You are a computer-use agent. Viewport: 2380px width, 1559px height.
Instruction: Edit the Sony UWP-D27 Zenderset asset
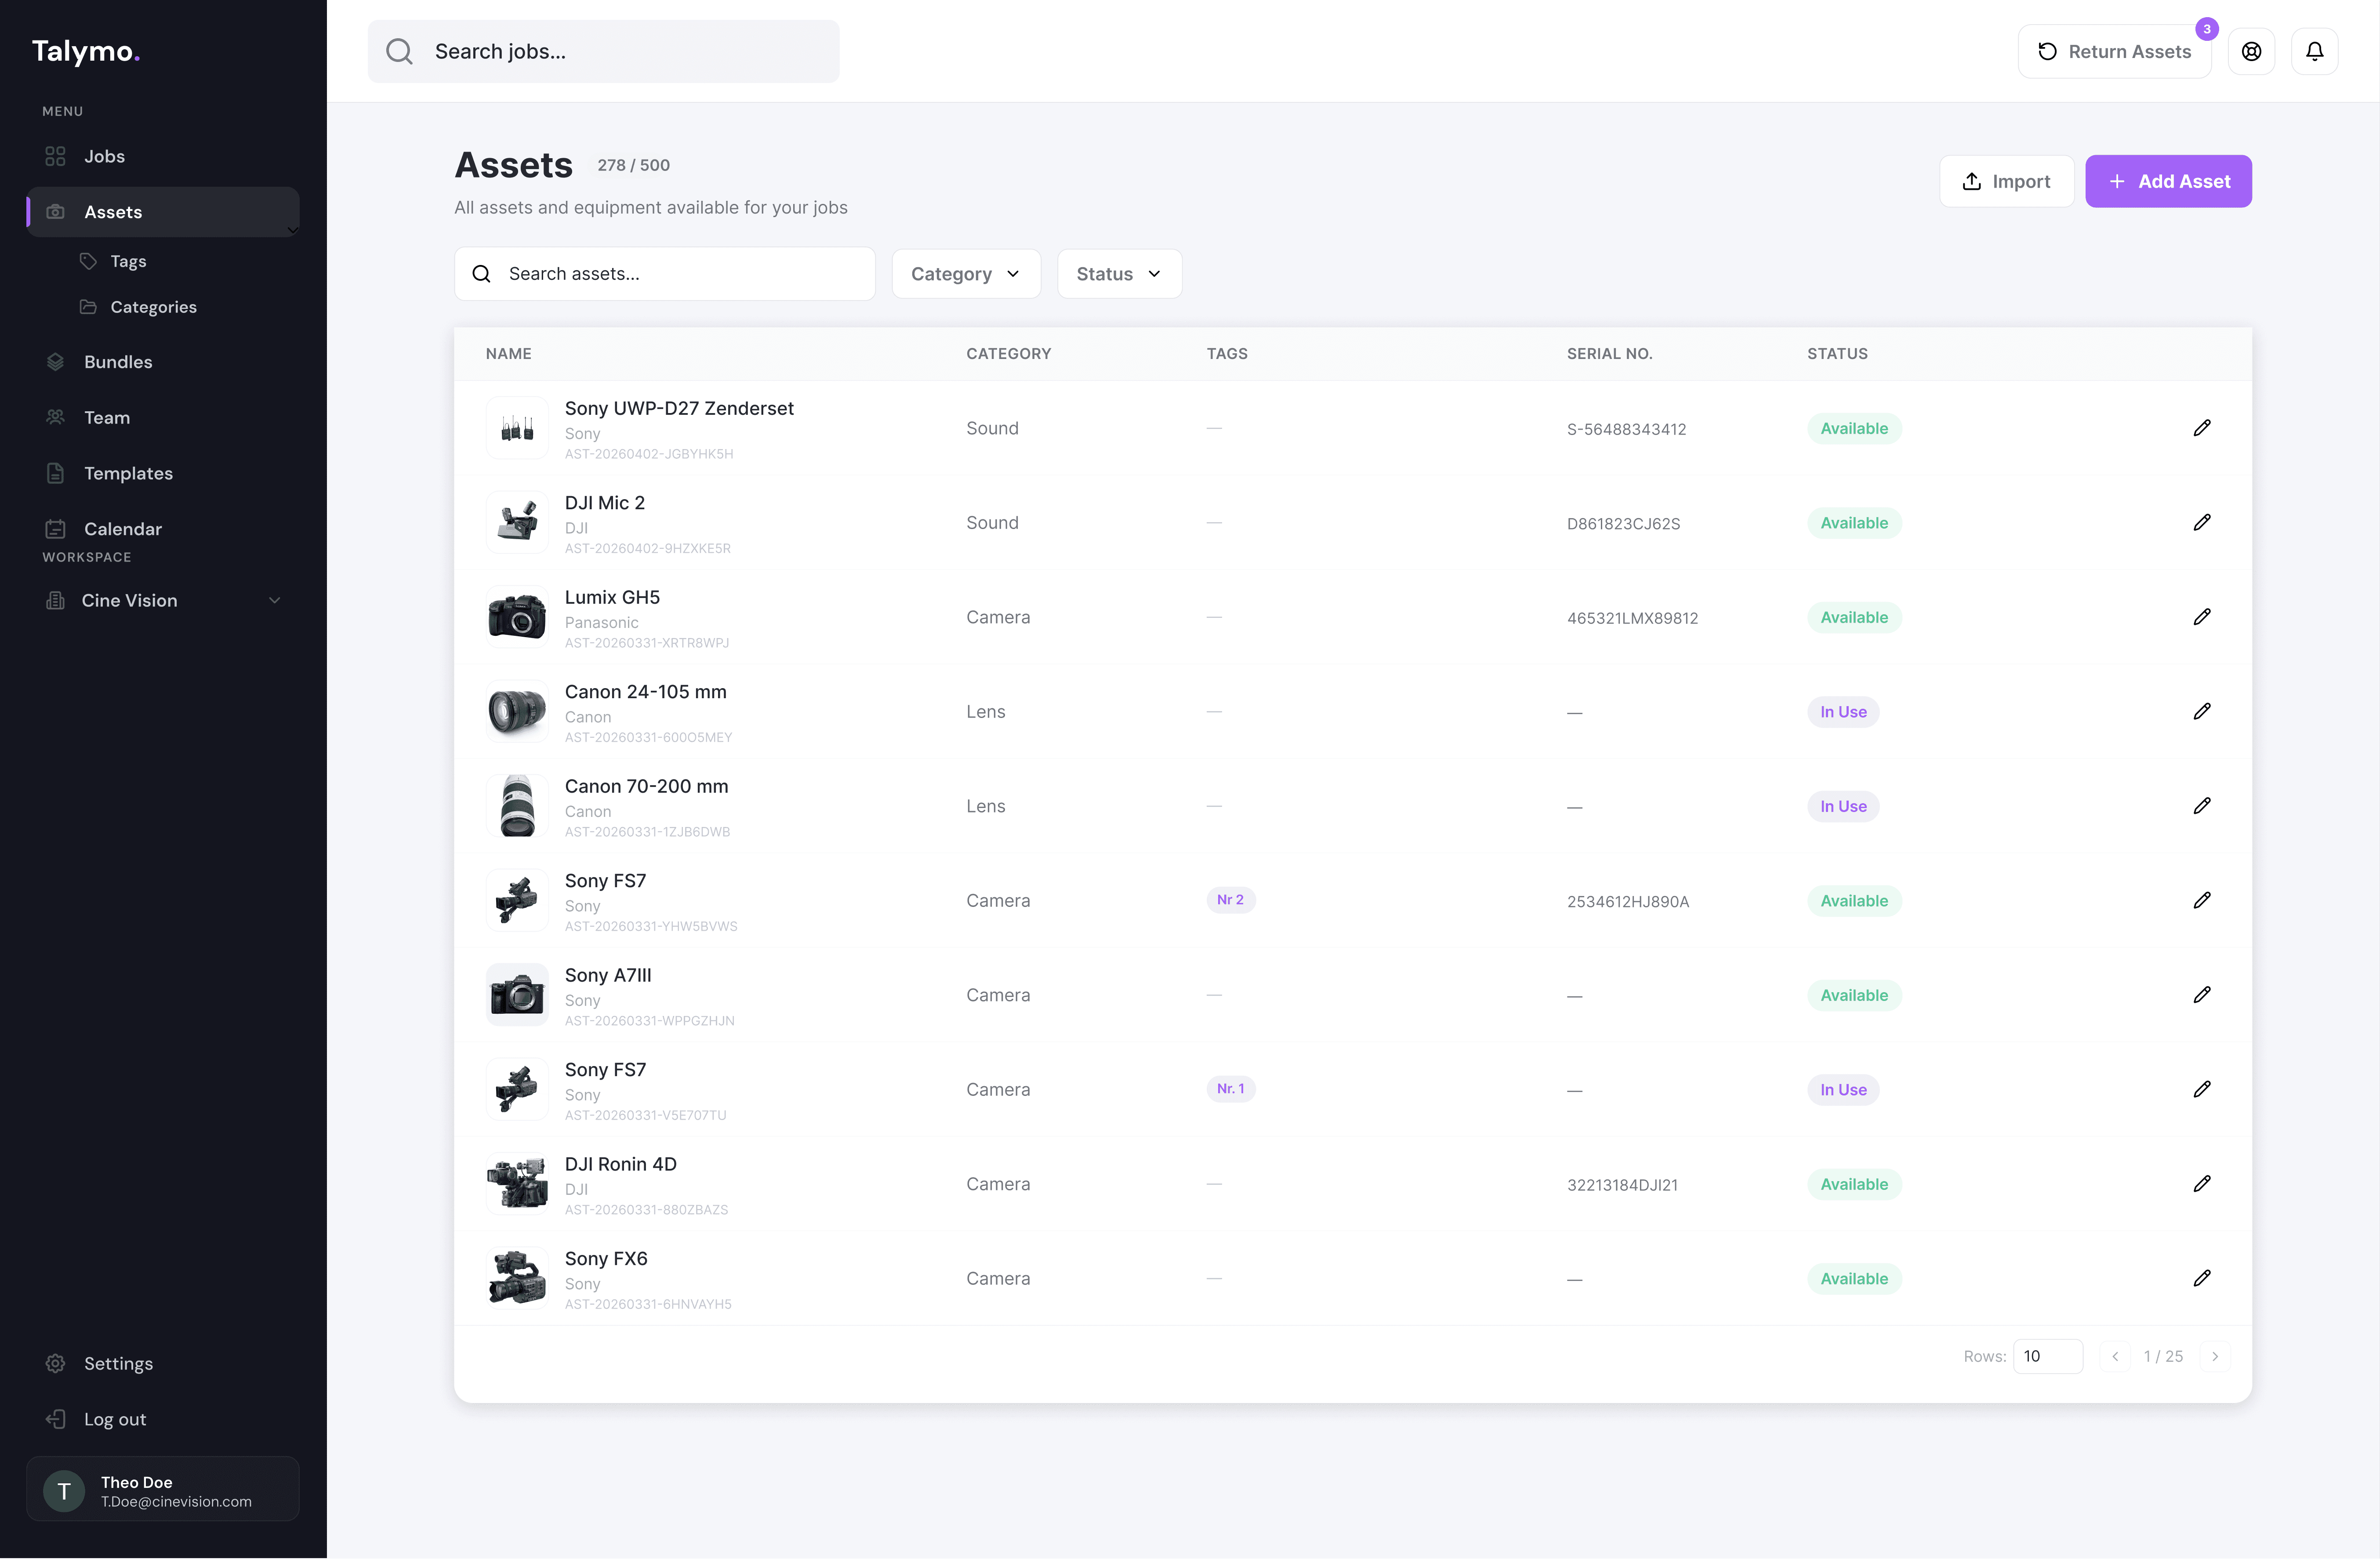pos(2201,428)
